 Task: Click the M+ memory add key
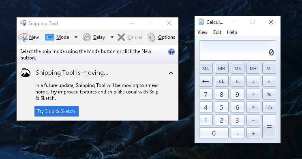[x=253, y=68]
